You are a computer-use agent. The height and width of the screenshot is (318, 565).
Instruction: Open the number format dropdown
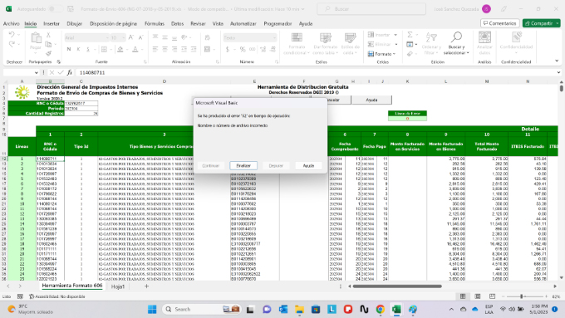[x=274, y=38]
